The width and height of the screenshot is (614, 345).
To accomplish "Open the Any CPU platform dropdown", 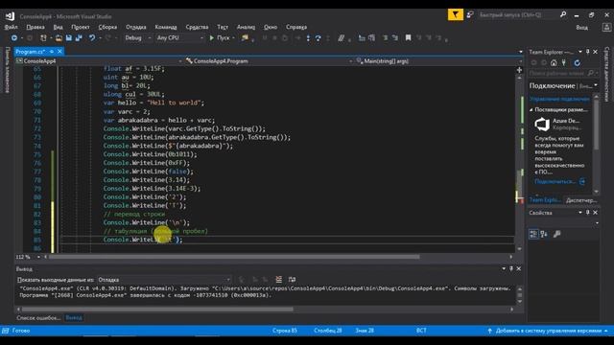I will coord(179,38).
